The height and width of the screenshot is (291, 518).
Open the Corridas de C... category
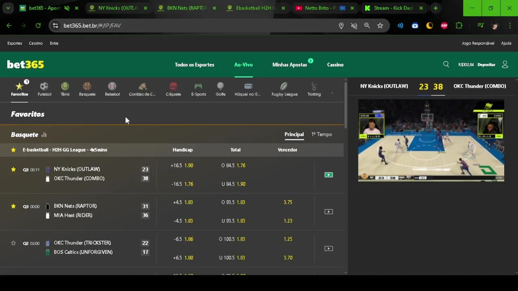[x=142, y=89]
